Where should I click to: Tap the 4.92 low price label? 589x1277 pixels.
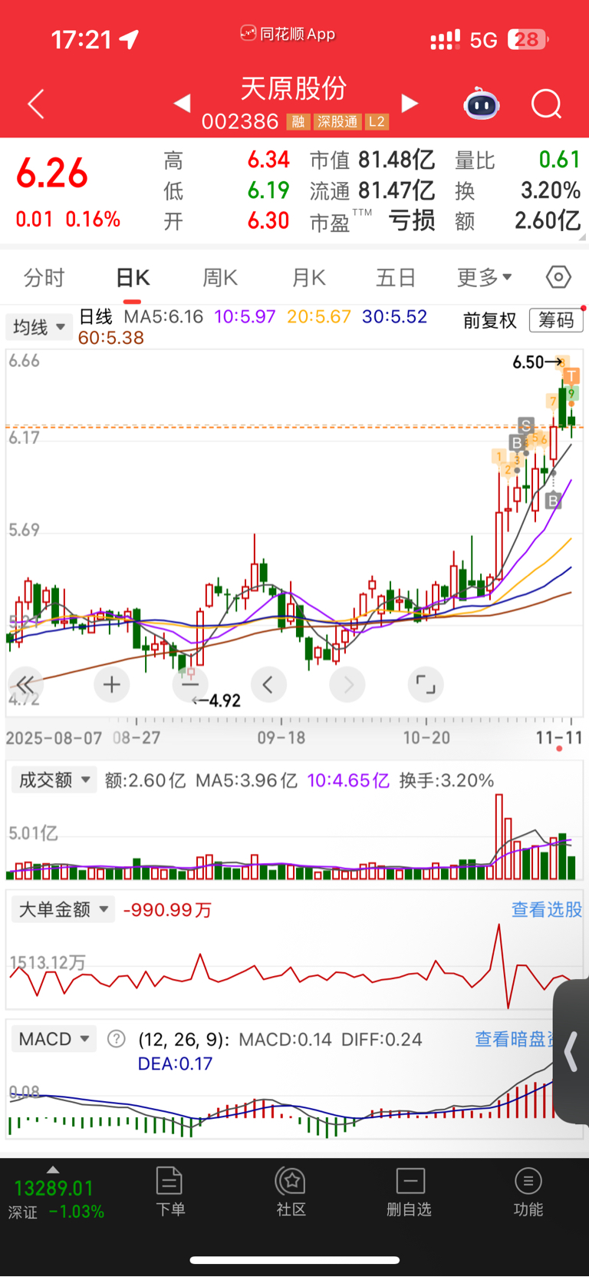(225, 700)
